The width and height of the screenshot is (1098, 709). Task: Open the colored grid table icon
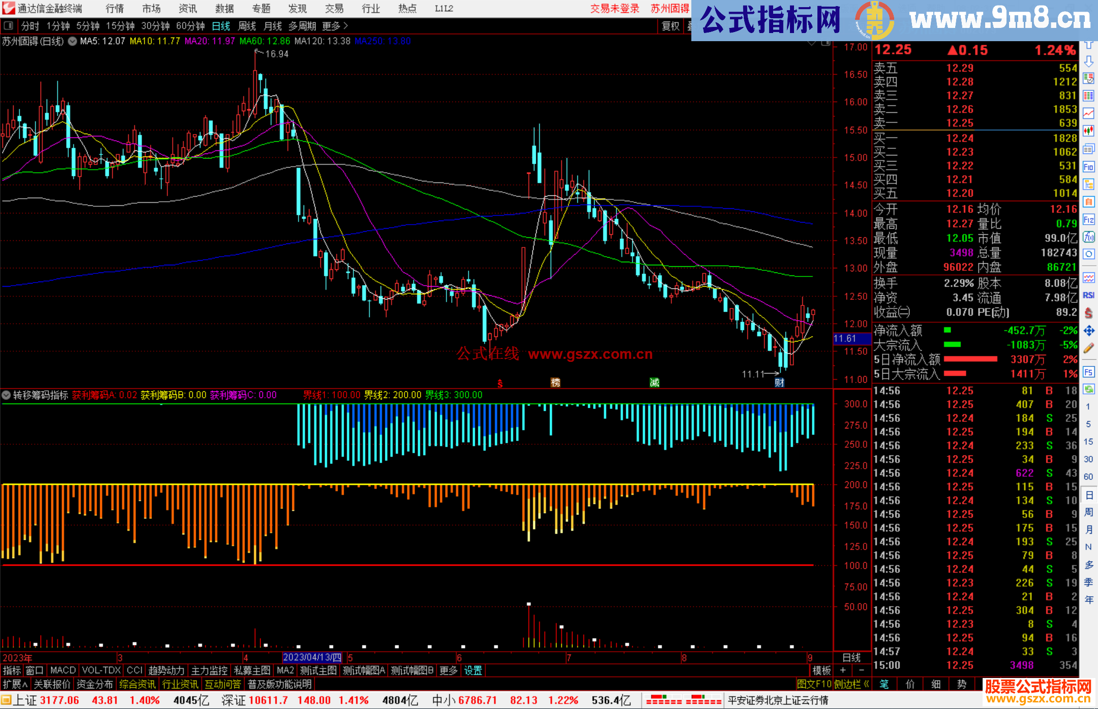1088,96
